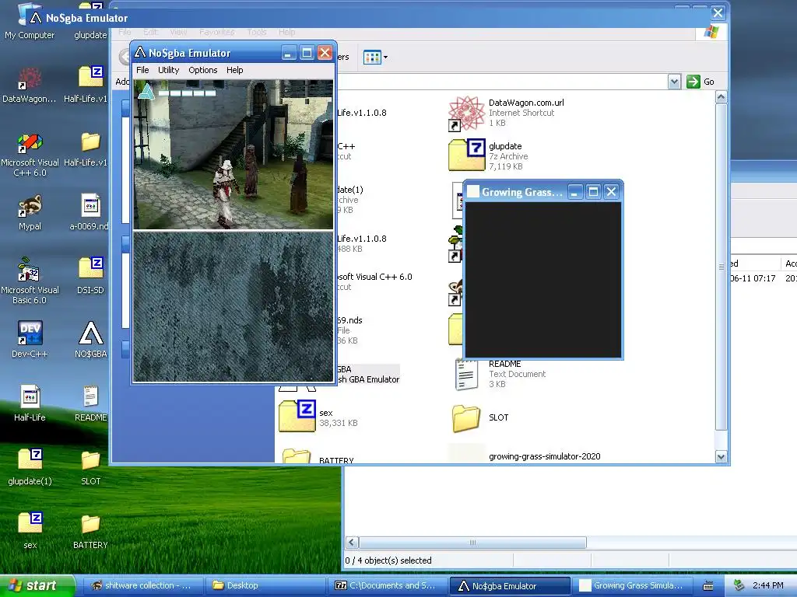Click the DS touchscreen lower display in No$gba
The height and width of the screenshot is (597, 797).
(x=233, y=306)
